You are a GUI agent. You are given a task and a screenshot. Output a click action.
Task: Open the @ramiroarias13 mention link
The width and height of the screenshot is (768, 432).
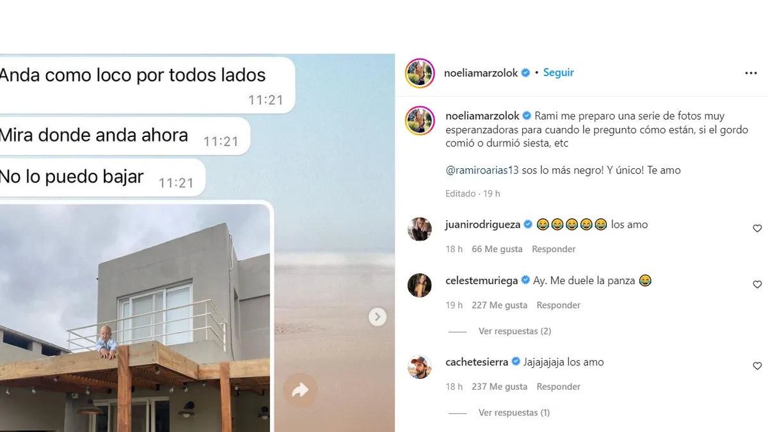[x=483, y=170]
